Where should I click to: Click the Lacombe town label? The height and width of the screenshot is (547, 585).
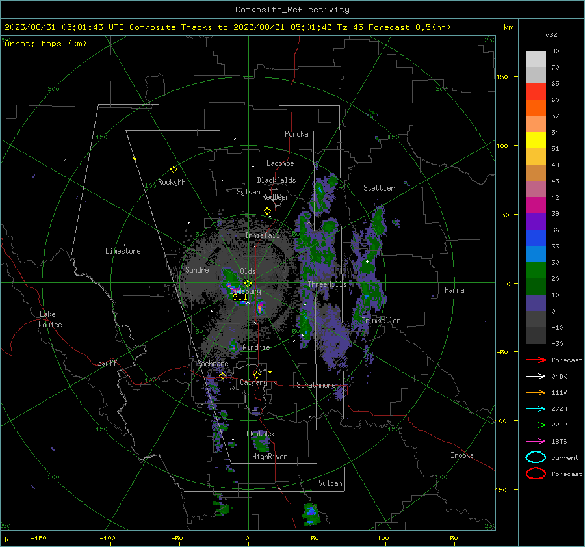280,163
